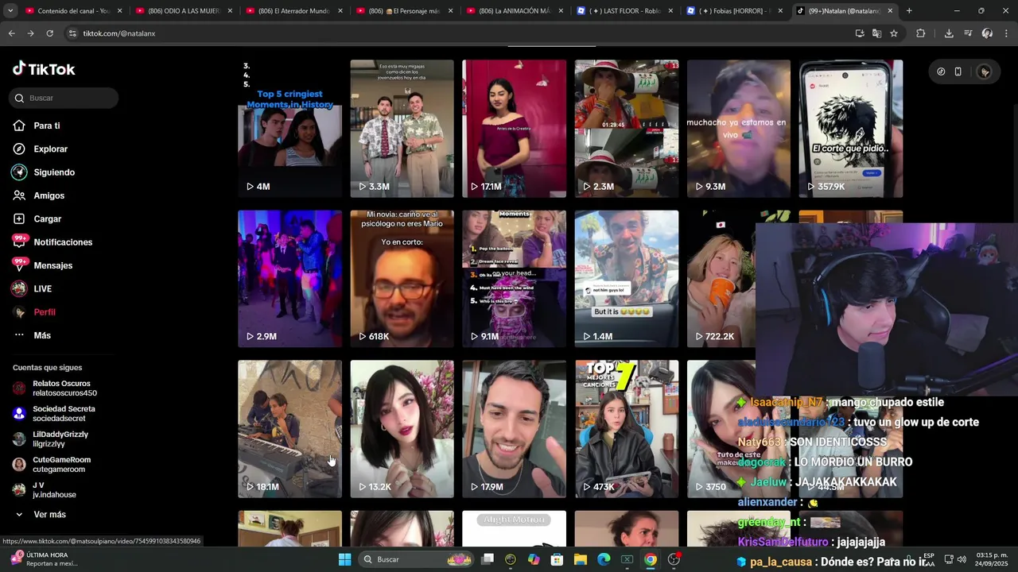1018x572 pixels.
Task: Open the 'El corte que pidió' video
Action: tap(851, 129)
